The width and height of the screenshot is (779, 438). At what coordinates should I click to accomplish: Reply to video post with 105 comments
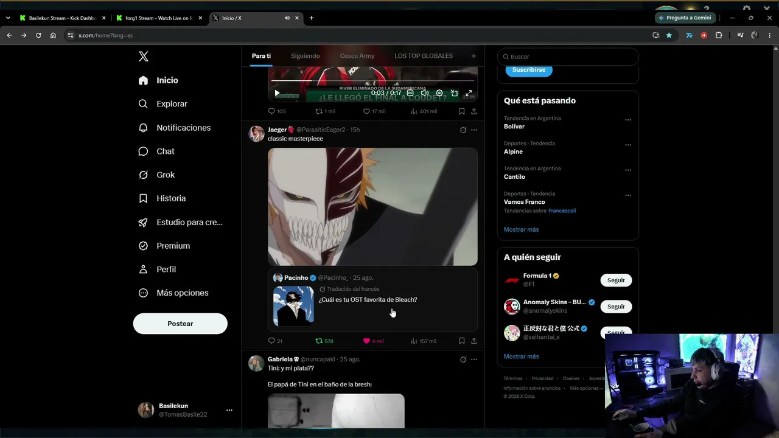point(277,111)
